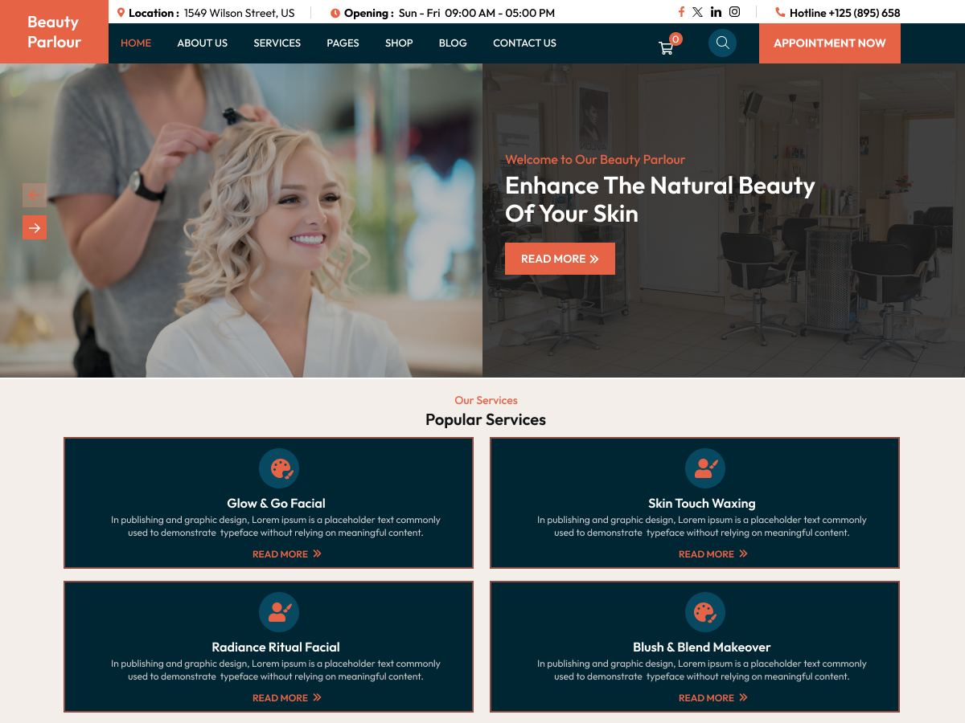Screen dimensions: 965x723
Task: Open the Instagram icon
Action: (x=734, y=11)
